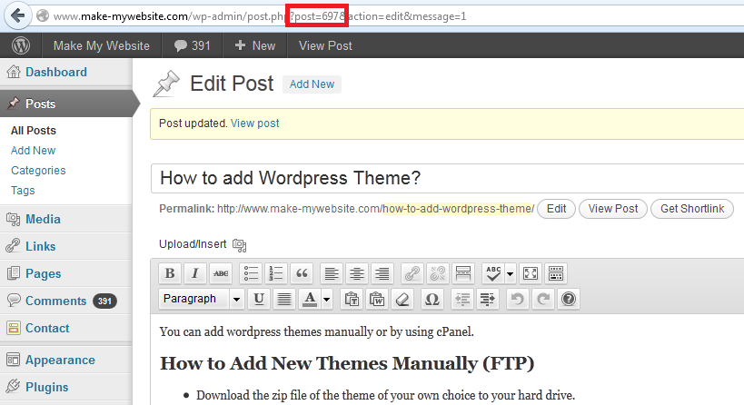Click the Add Media icon beside Upload/Insert

point(240,244)
